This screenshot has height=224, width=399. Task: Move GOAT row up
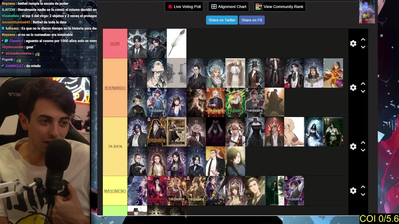pos(363,40)
